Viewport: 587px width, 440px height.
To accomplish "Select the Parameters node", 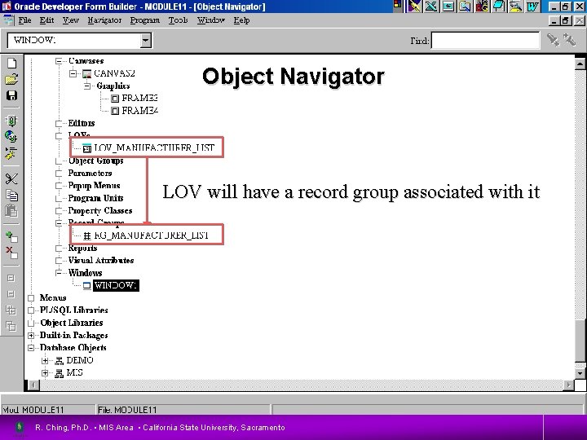I will pyautogui.click(x=90, y=174).
